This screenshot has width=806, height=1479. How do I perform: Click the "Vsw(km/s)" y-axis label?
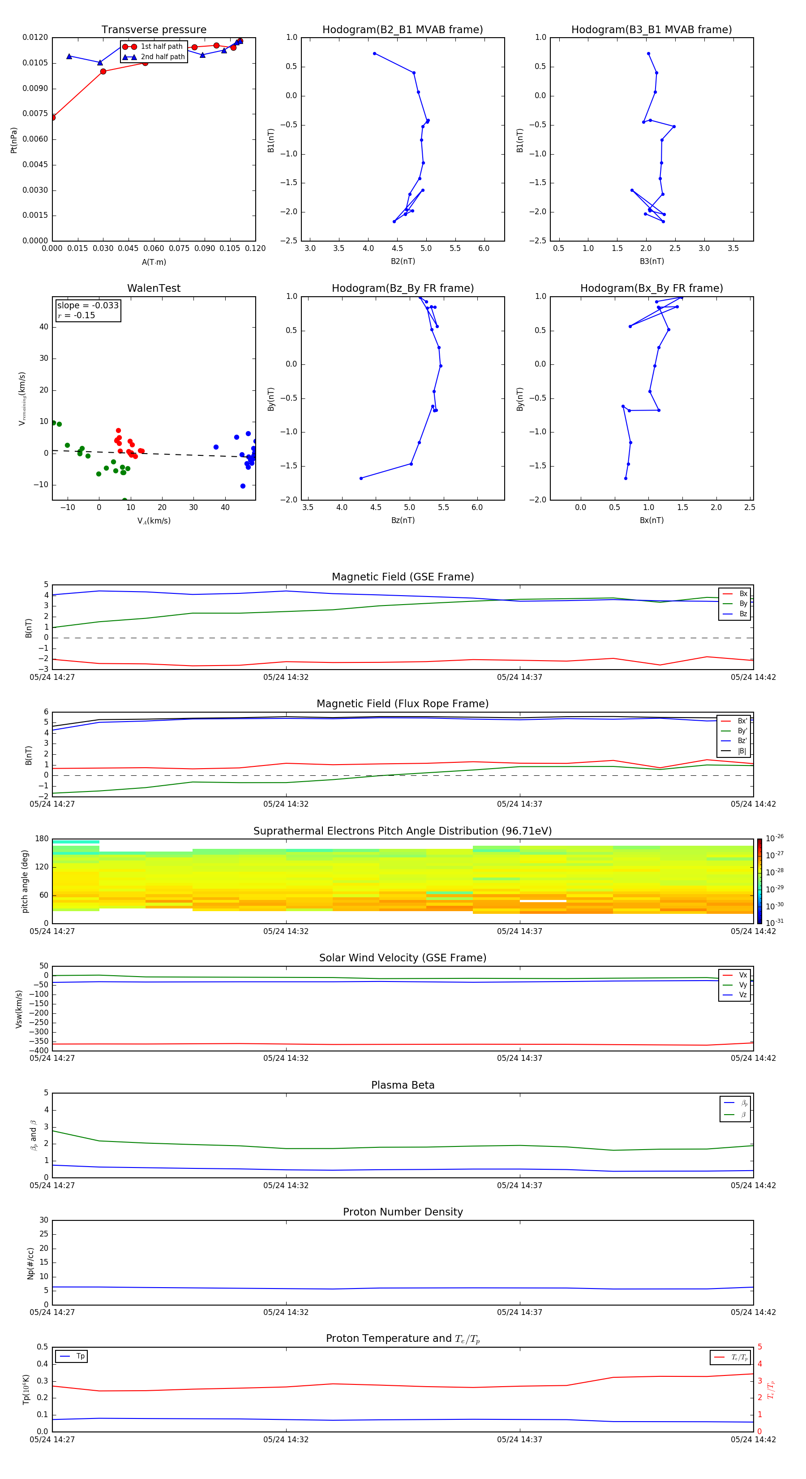19,1008
